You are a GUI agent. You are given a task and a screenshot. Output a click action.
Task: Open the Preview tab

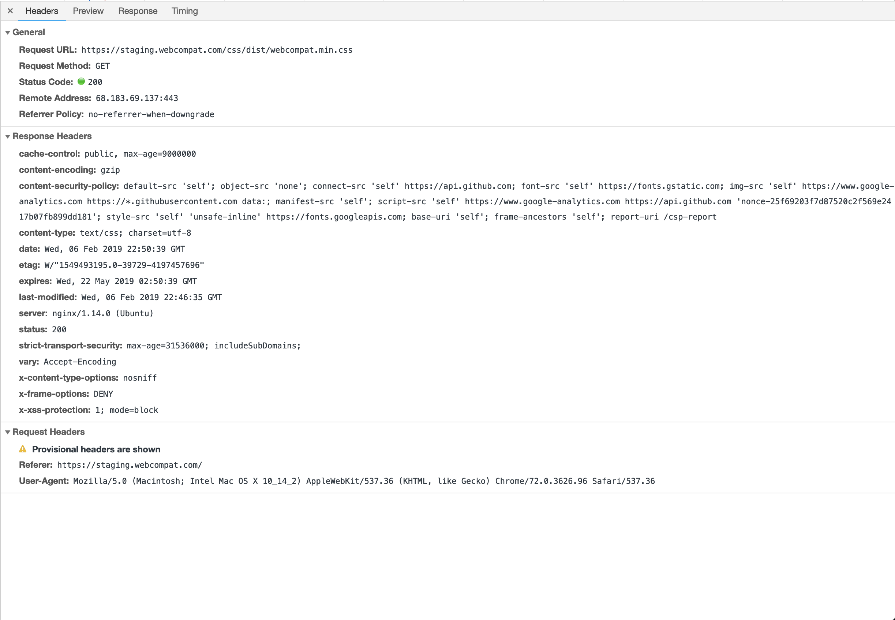pyautogui.click(x=88, y=11)
